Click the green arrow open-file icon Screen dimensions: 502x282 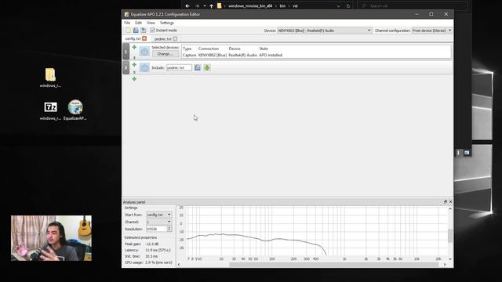tap(207, 68)
